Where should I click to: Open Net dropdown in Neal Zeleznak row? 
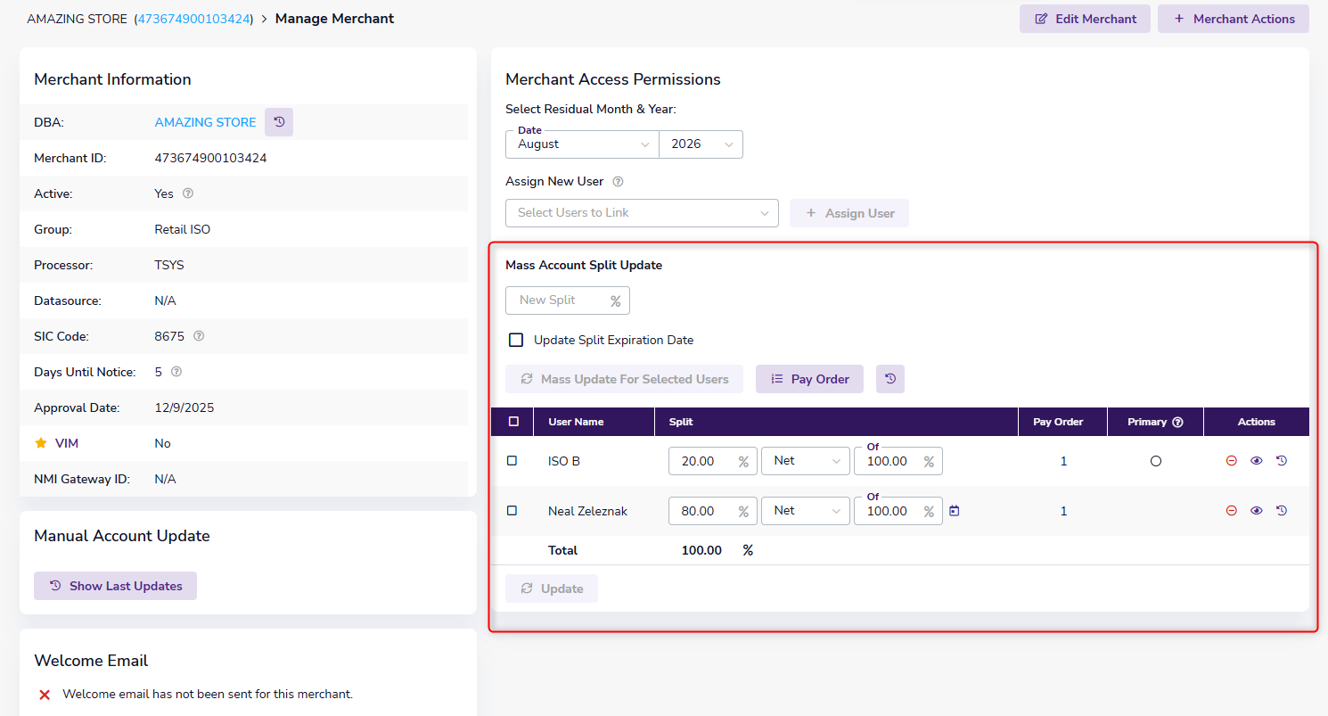tap(806, 511)
